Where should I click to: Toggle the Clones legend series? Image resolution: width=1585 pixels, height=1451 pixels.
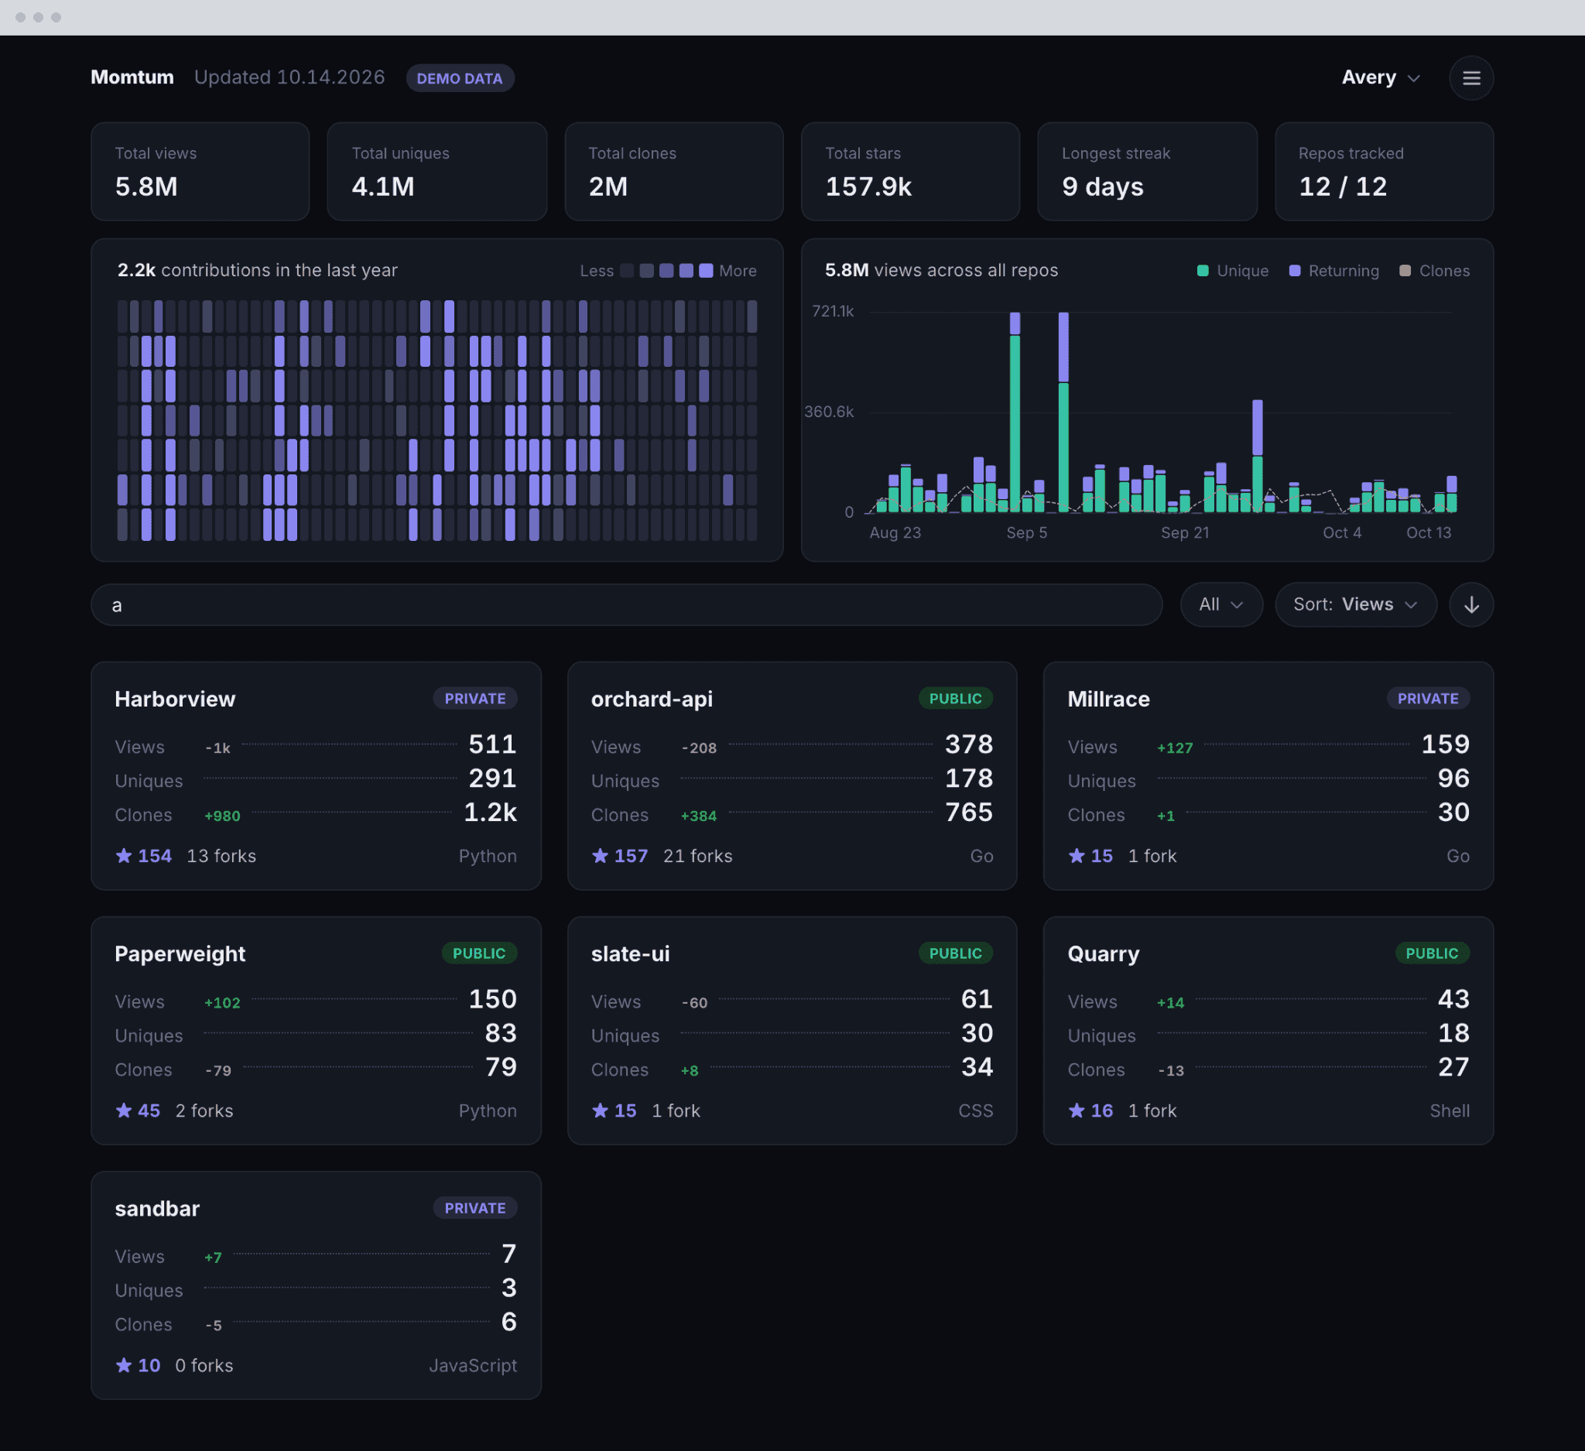[1434, 270]
